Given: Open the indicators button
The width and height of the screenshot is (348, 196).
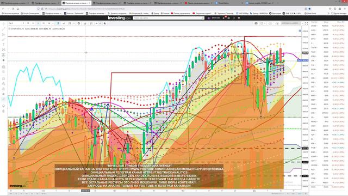Looking at the screenshot, I should [x=70, y=23].
